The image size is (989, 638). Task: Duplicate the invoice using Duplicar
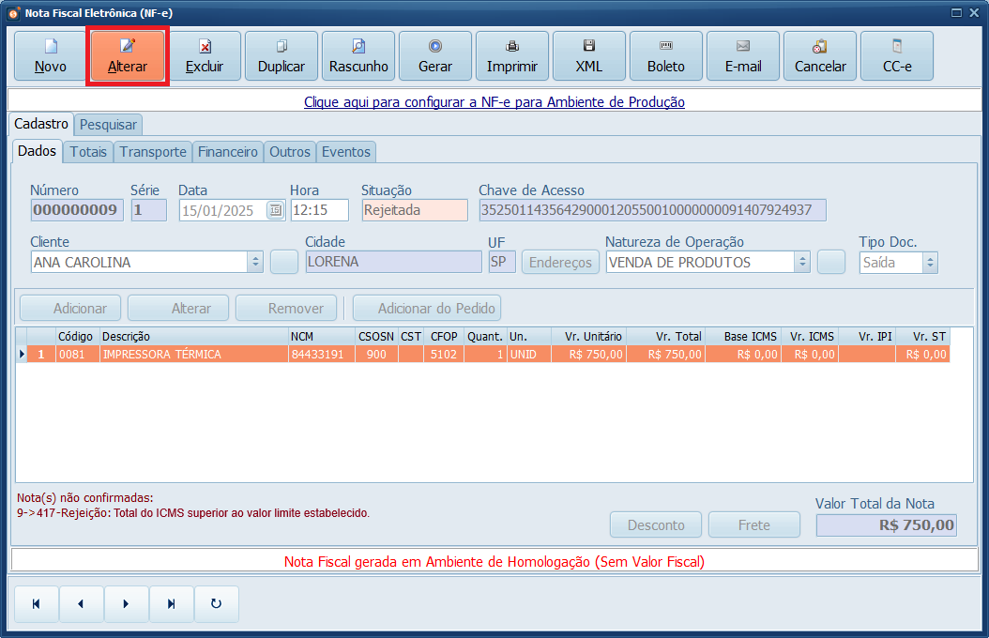[281, 55]
